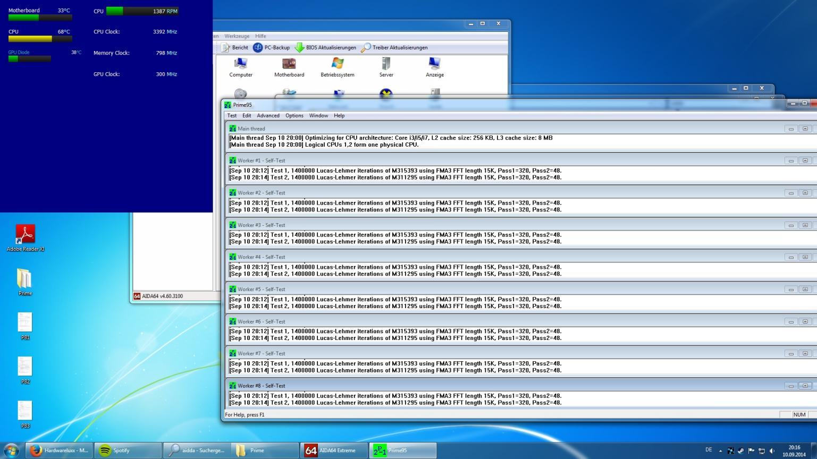Open the Hilfe menu in AIDA64

(260, 36)
